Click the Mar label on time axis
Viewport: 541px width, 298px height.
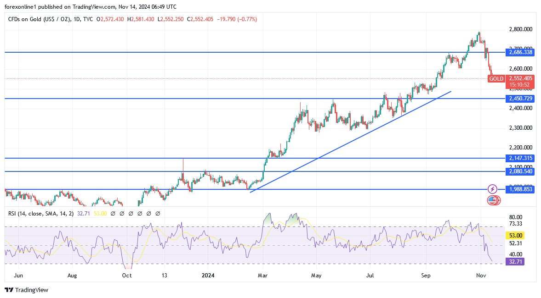click(262, 276)
